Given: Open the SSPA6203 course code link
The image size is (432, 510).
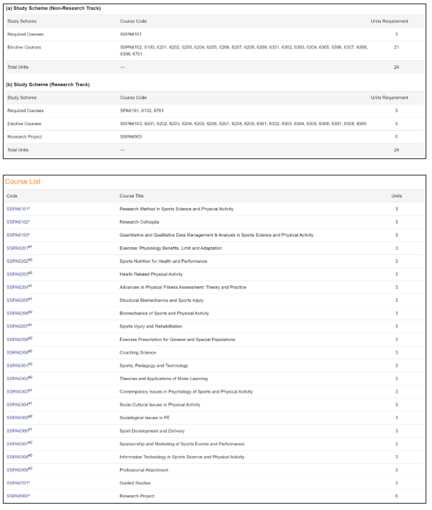Looking at the screenshot, I should [18, 274].
